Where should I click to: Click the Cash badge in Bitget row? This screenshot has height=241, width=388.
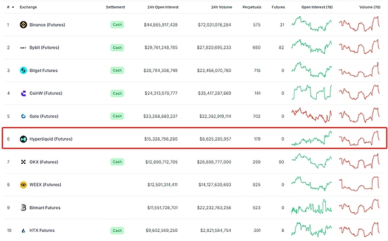117,71
